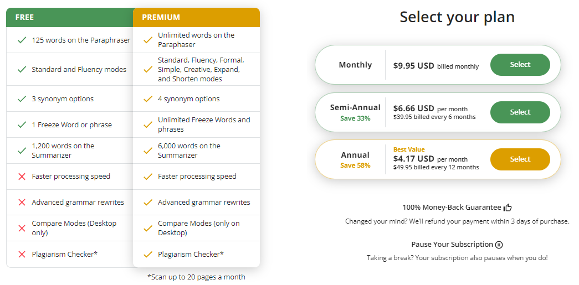Click the red X next to Advanced grammar rewrites

point(22,203)
